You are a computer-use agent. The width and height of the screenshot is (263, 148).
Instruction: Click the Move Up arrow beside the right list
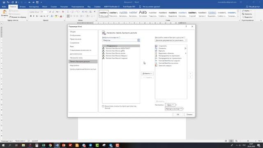(190, 74)
